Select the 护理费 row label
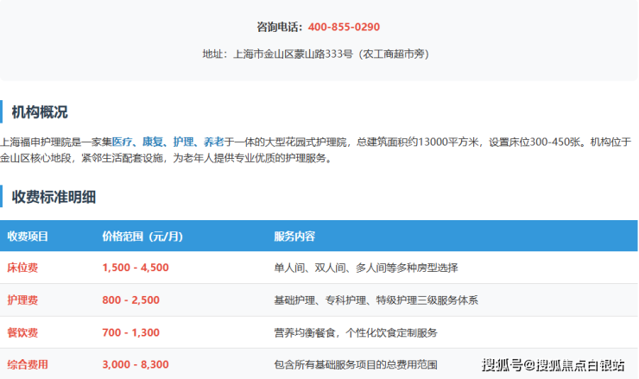 [22, 300]
